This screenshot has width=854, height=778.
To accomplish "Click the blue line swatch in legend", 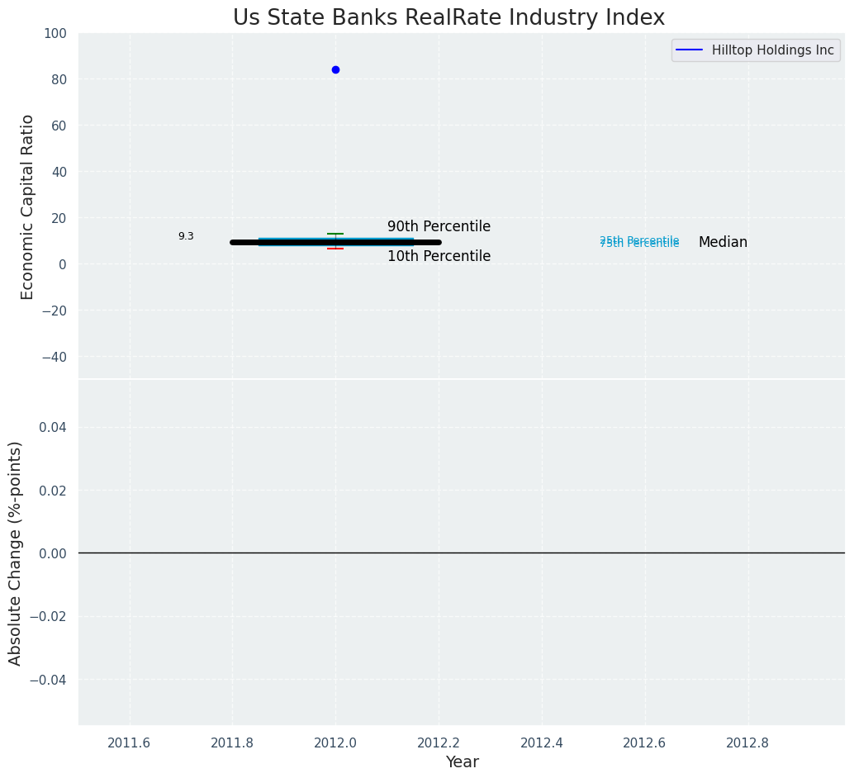I will [689, 50].
